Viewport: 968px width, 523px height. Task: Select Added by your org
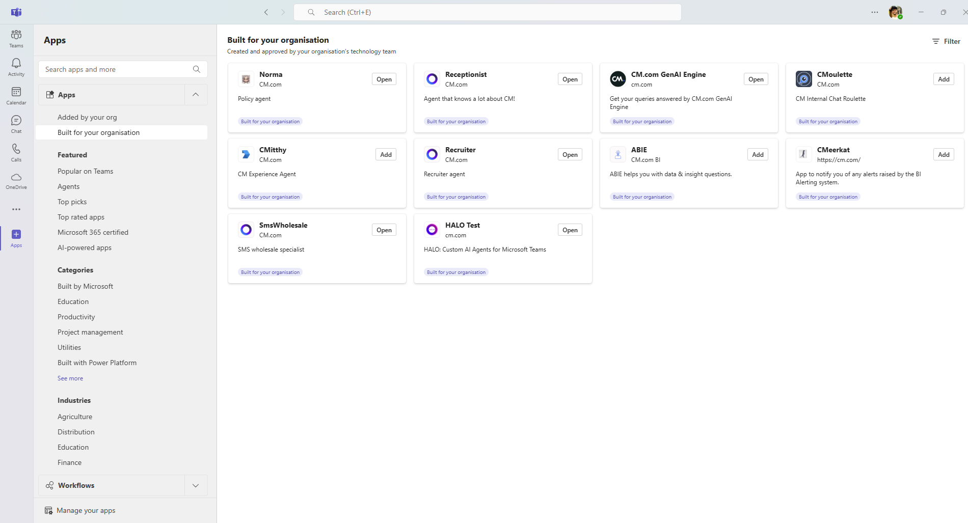coord(87,117)
